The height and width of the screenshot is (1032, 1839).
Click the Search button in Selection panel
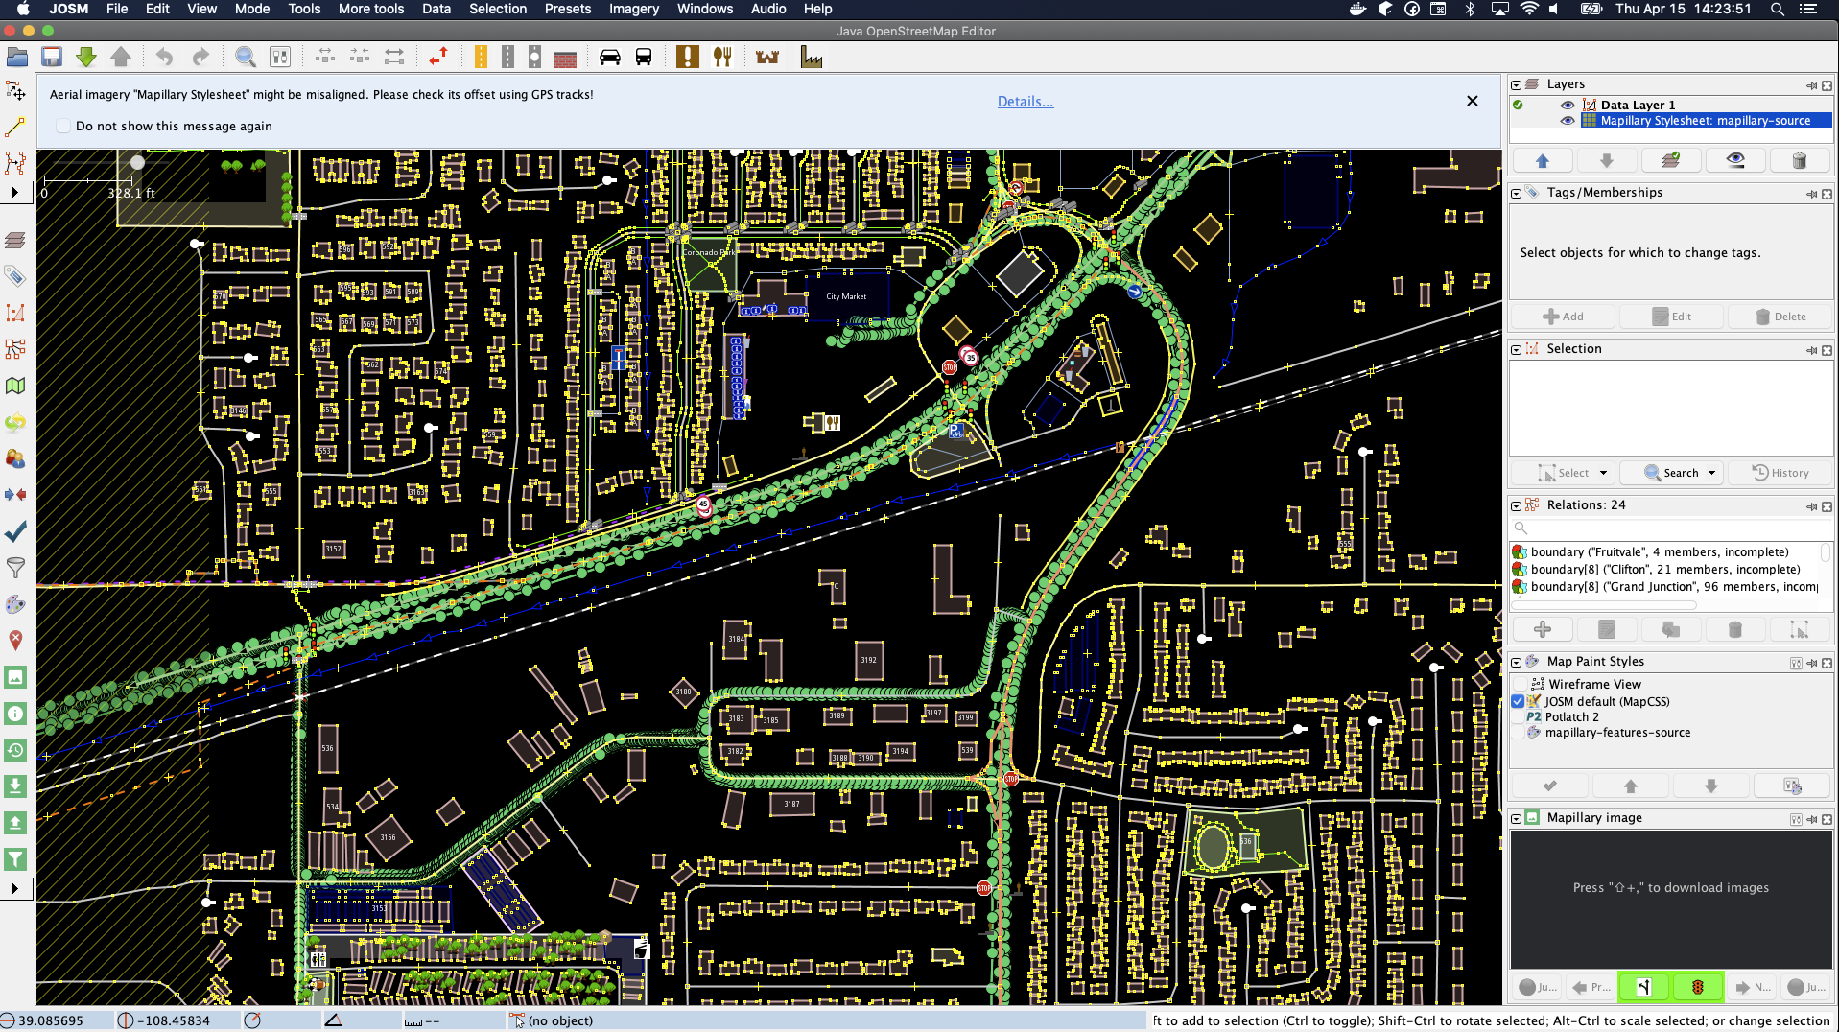coord(1671,473)
